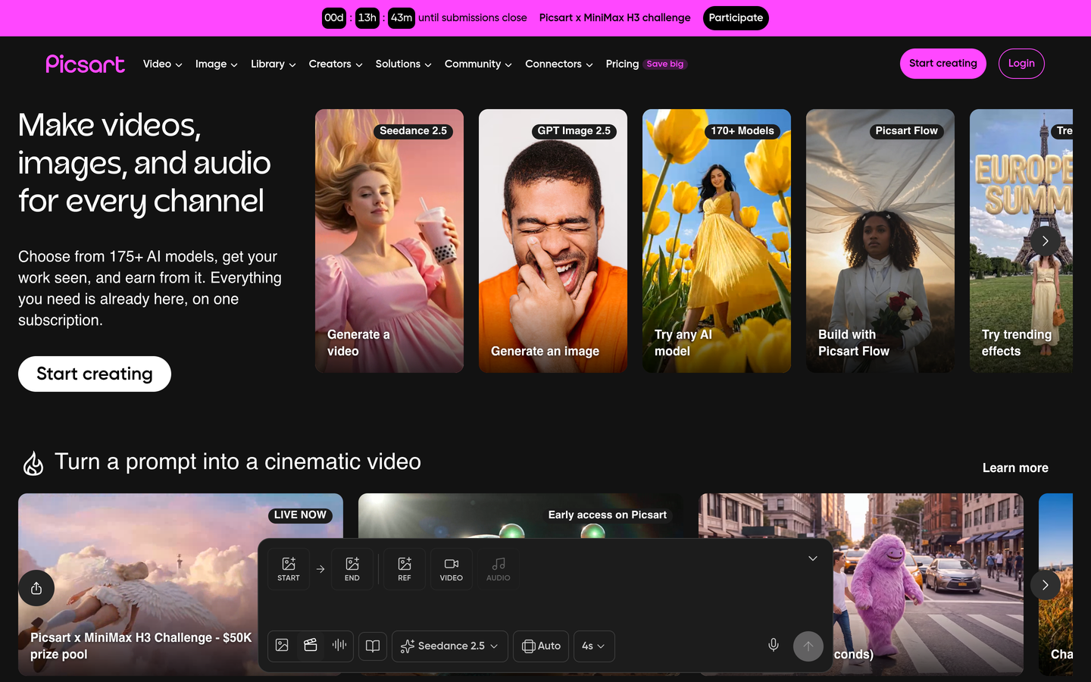Image resolution: width=1091 pixels, height=682 pixels.
Task: Add an END frame image
Action: point(352,568)
